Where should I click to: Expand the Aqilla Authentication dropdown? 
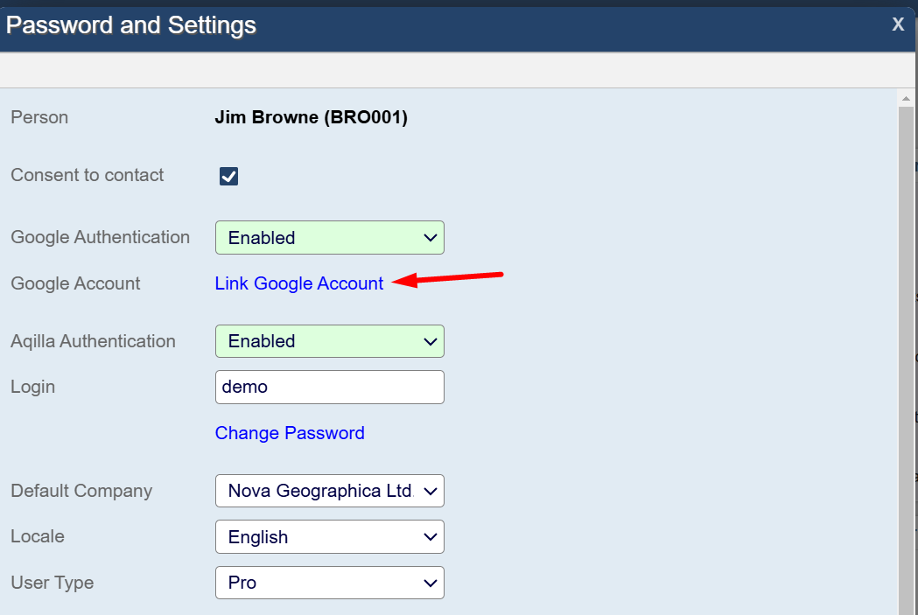point(329,341)
